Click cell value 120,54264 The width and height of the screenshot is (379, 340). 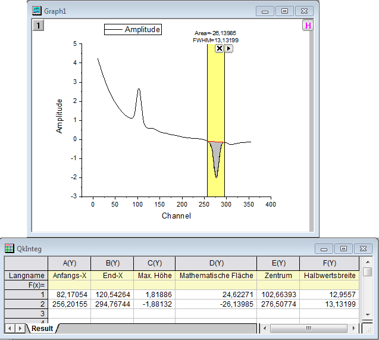pos(112,295)
